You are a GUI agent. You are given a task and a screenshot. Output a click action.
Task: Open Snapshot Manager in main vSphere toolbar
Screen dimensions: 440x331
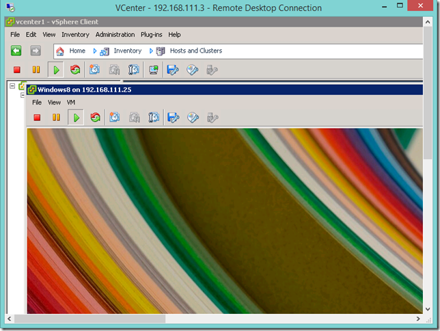coord(134,70)
